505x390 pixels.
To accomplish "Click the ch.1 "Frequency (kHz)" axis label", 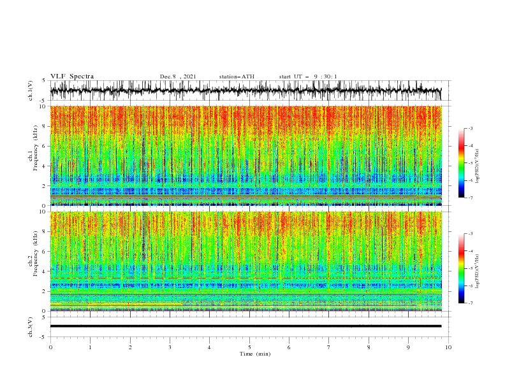I will point(36,148).
